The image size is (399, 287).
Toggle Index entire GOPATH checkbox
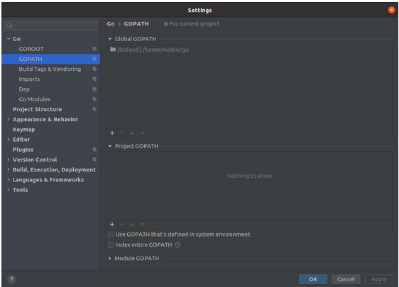pos(111,245)
